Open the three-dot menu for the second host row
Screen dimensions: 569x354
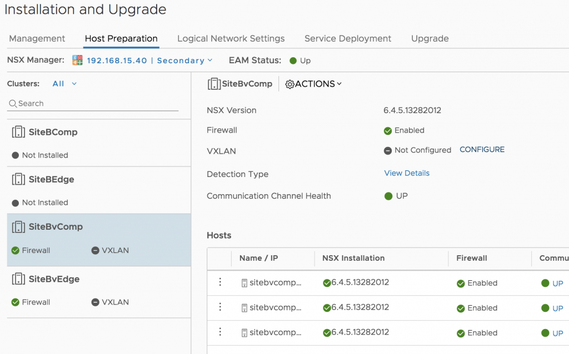tap(220, 307)
